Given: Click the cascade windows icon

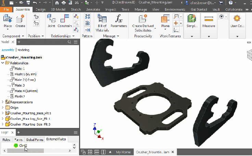Looking at the screenshot, I should tap(83, 152).
